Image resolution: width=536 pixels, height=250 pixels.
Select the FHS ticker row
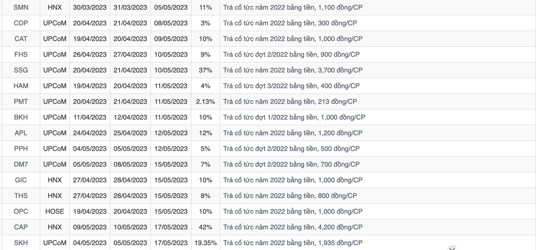coord(21,55)
